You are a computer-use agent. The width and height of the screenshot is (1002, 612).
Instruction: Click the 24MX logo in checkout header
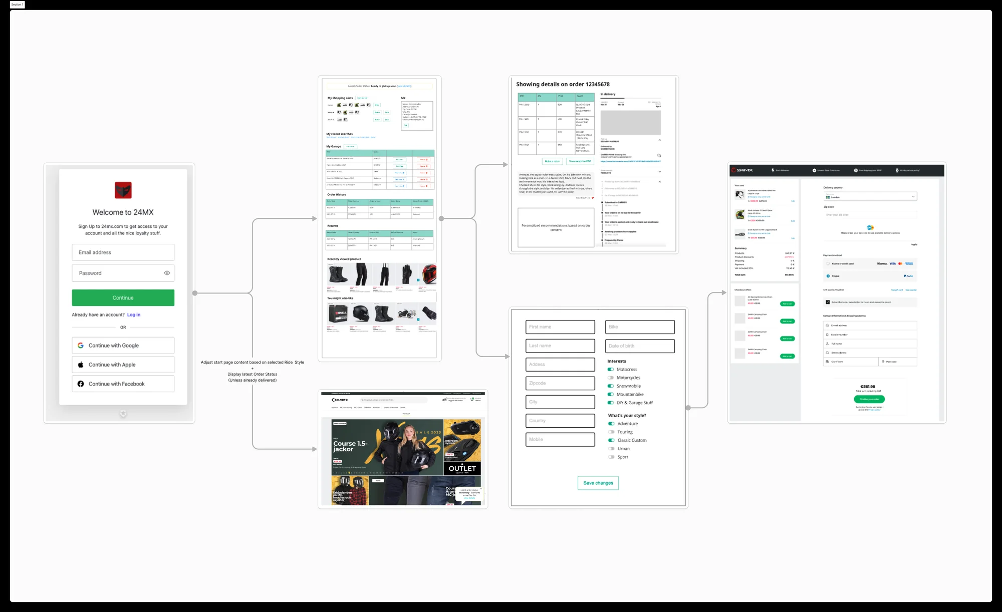tap(742, 170)
